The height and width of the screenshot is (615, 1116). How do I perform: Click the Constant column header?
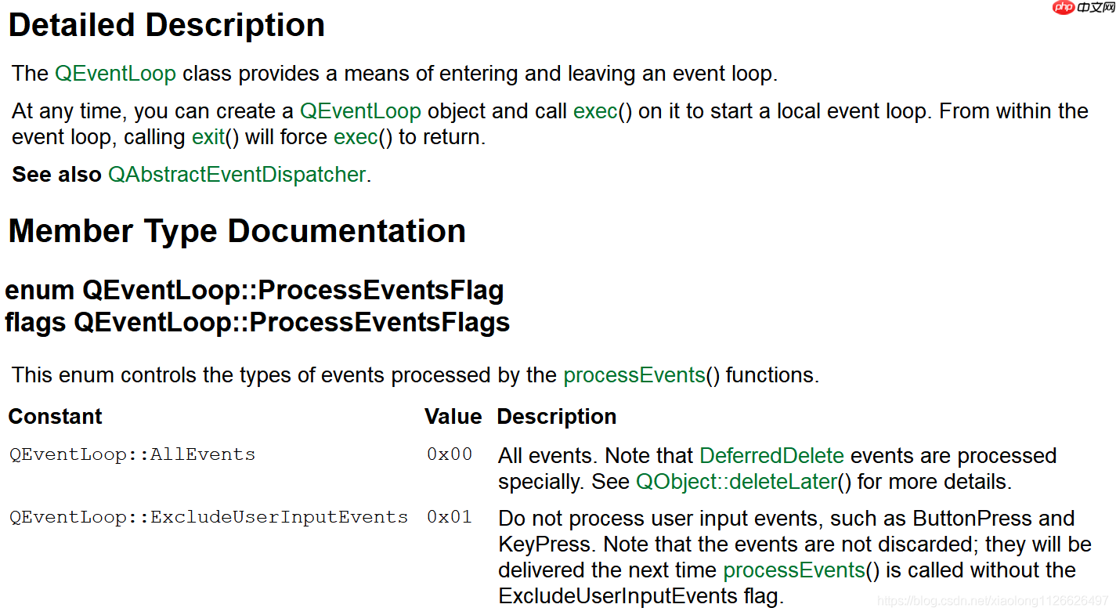pos(55,417)
